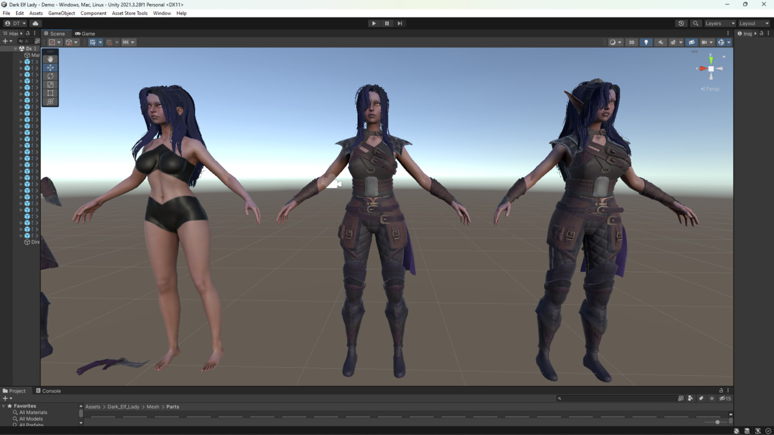The image size is (774, 435).
Task: Open scene view three-dot options menu
Action: 728,34
